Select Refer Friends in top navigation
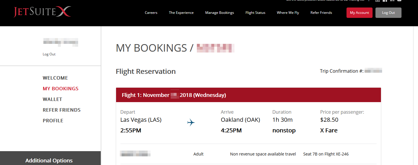The height and width of the screenshot is (165, 418). (x=321, y=13)
